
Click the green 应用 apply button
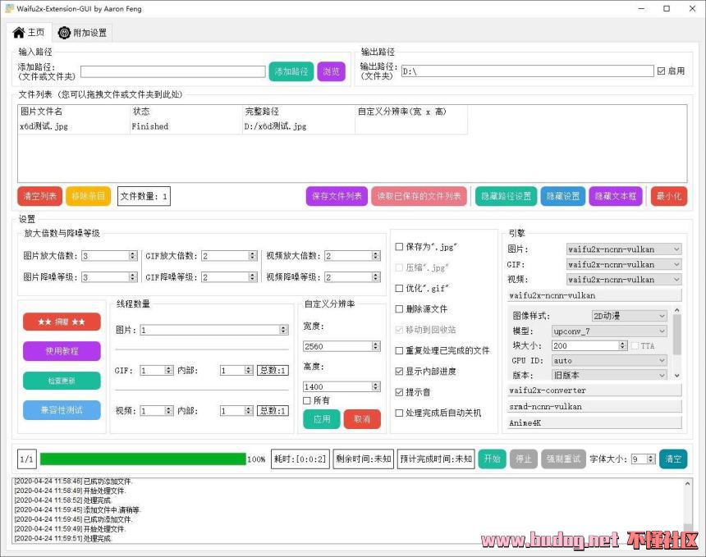click(322, 419)
